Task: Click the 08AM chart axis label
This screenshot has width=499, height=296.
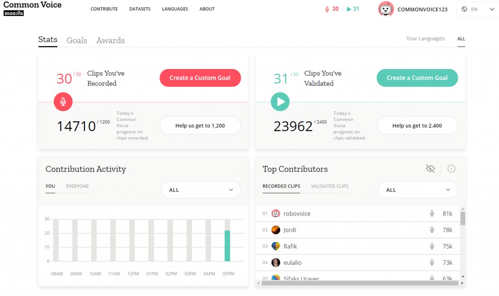Action: (x=57, y=274)
